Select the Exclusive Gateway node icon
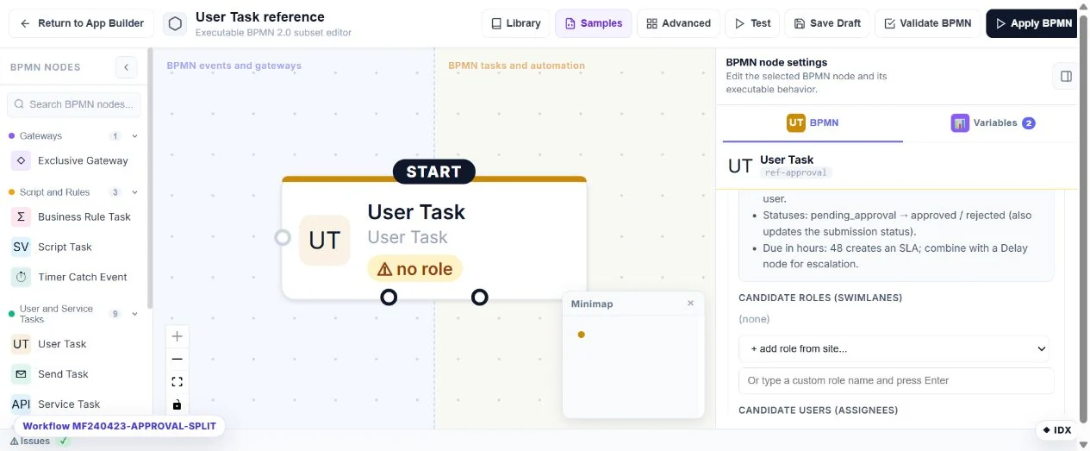1090x451 pixels. point(21,160)
